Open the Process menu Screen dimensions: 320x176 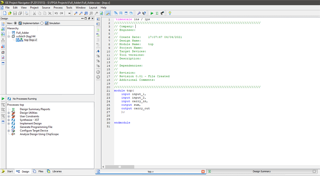58,7
